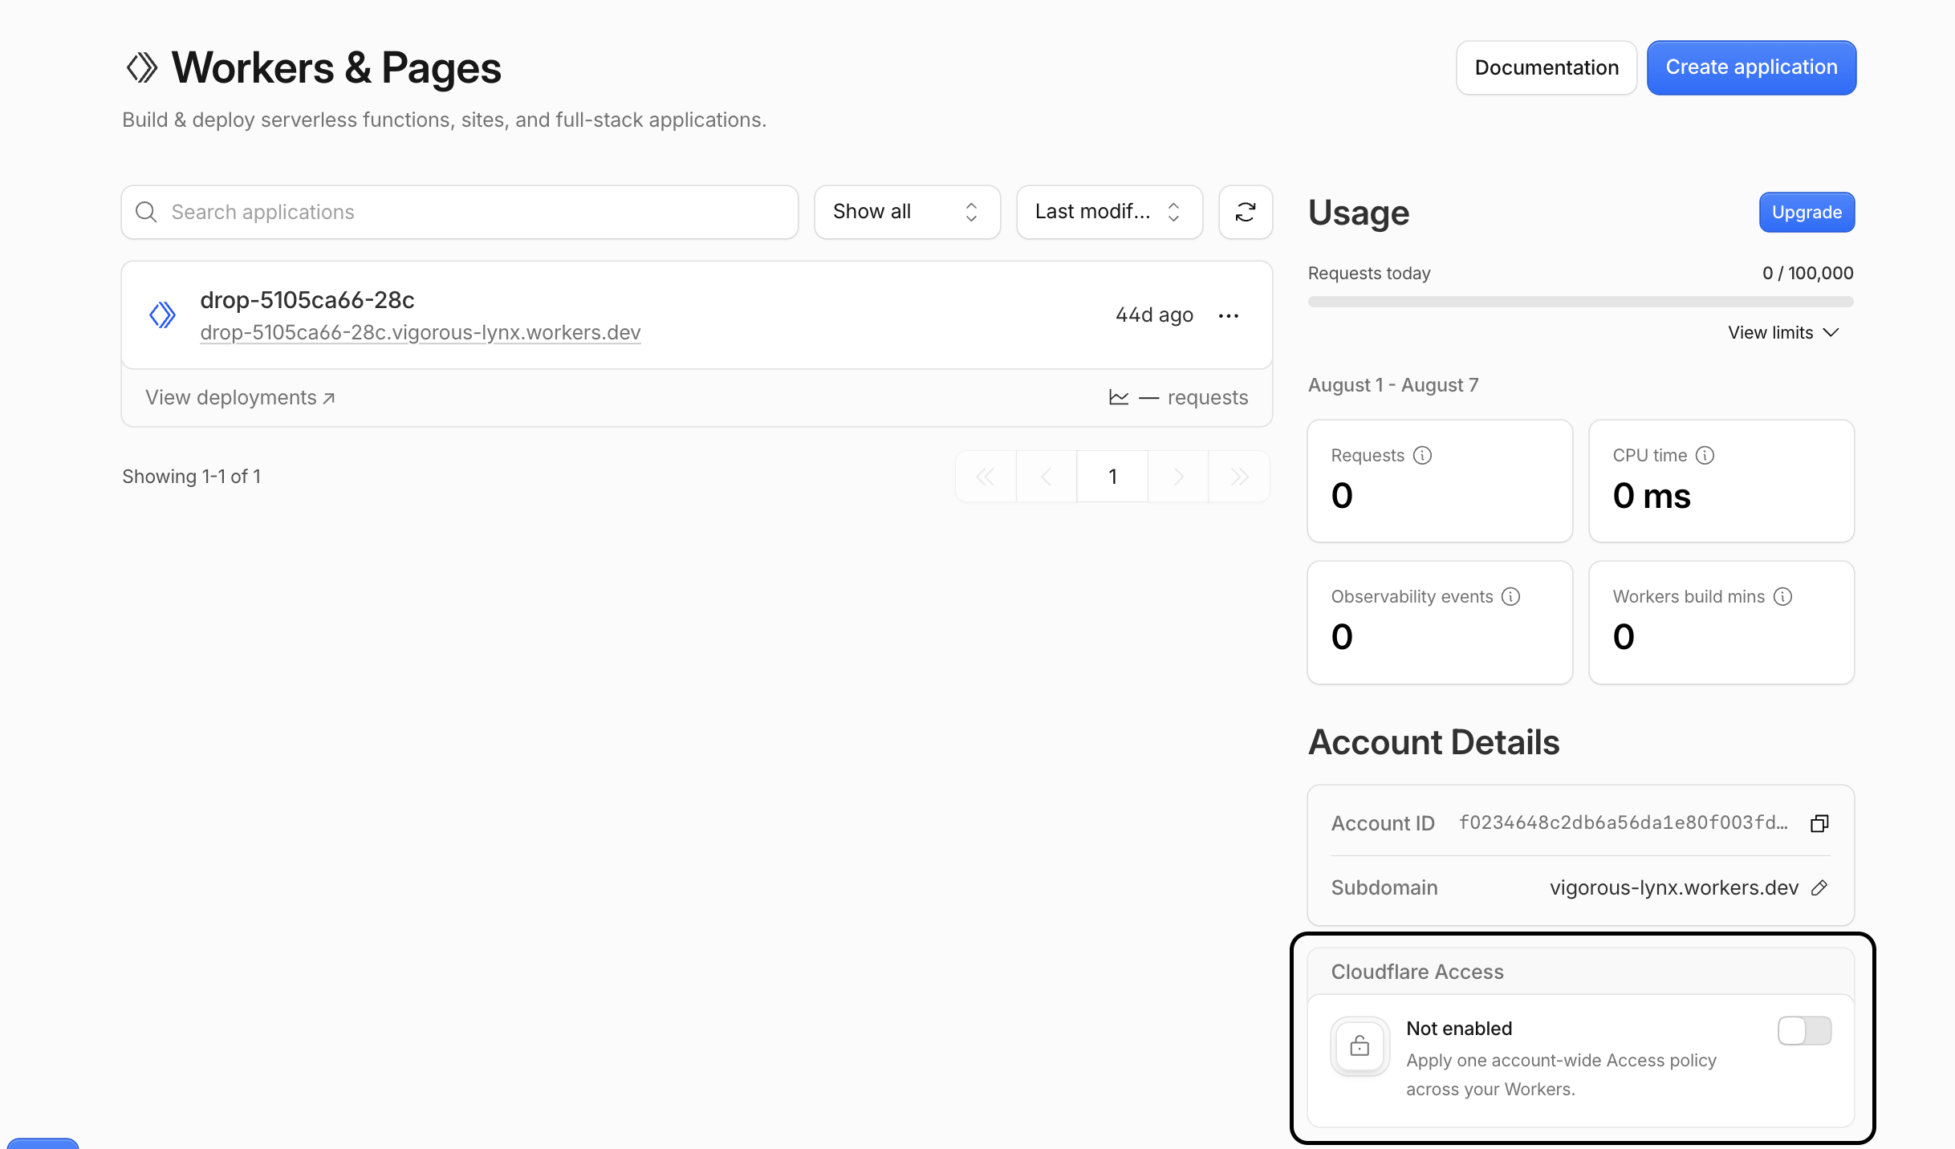Open the Last modified sort dropdown
Screen dimensions: 1955x1149
1109,212
